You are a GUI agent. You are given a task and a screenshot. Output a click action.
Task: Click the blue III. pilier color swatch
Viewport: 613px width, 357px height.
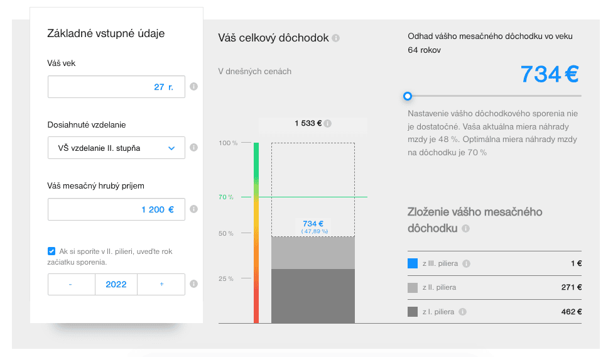(413, 264)
